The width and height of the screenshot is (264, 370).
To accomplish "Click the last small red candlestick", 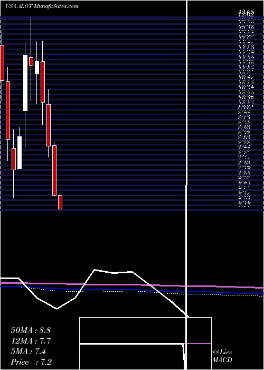I will (x=60, y=202).
